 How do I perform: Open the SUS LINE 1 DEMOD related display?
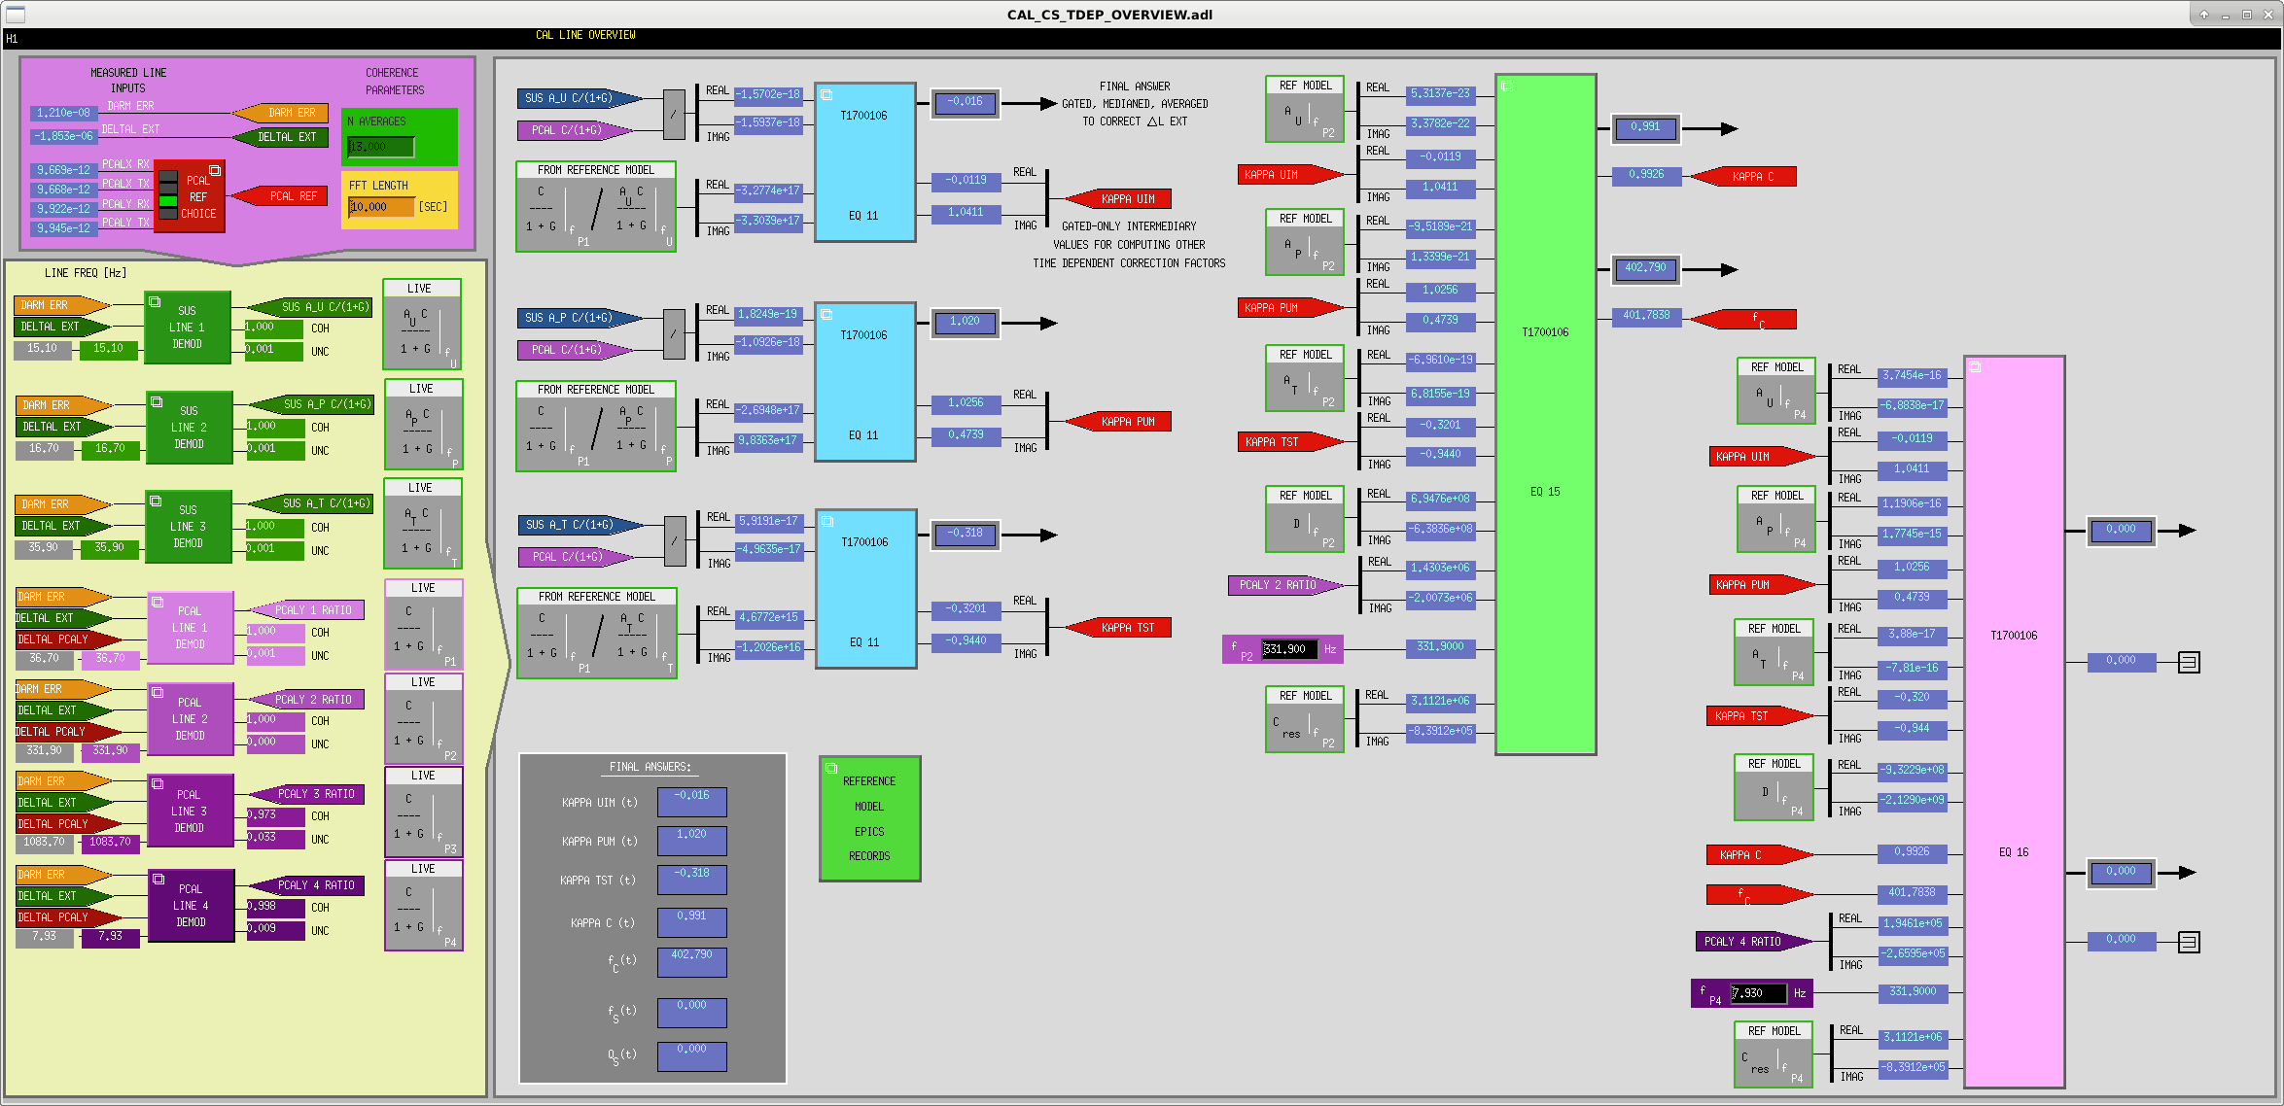coord(155,302)
